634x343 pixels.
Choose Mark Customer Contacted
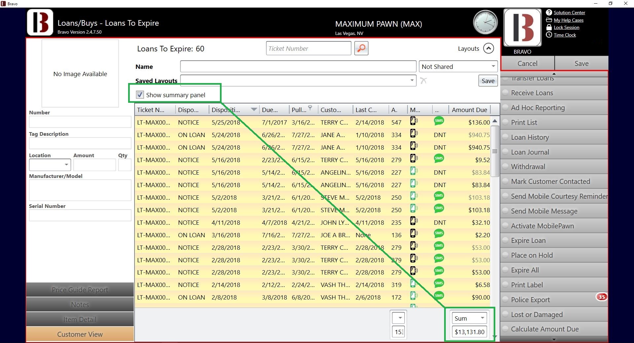(x=554, y=181)
